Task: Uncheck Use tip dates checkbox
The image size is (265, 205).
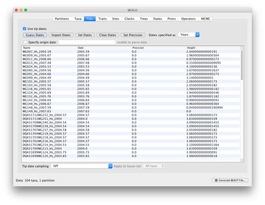Action: (25, 28)
